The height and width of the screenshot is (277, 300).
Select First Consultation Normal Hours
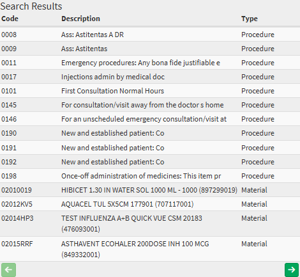150,91
